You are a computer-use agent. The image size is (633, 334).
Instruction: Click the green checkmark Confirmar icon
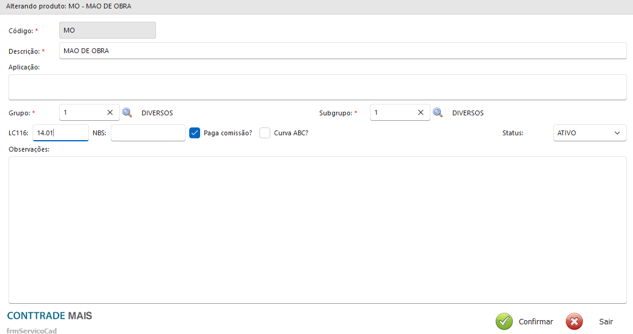(x=504, y=322)
